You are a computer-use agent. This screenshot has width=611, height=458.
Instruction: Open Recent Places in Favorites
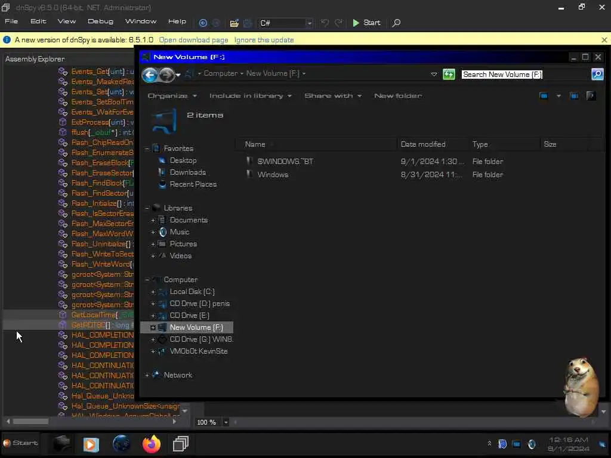193,184
